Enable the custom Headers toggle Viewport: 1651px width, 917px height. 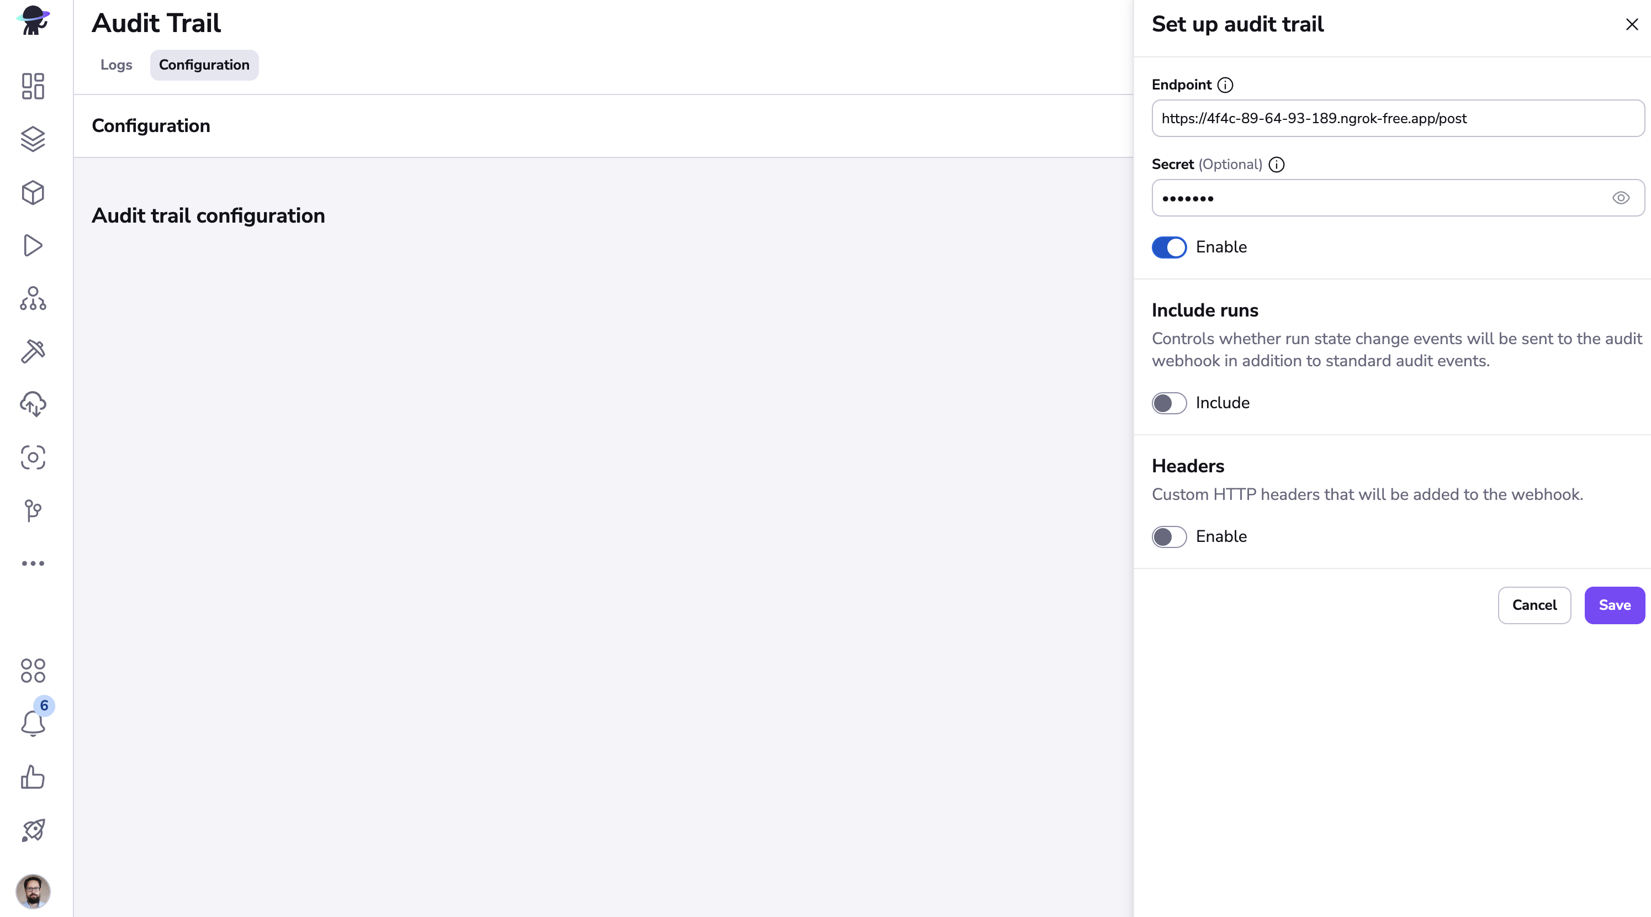tap(1169, 537)
